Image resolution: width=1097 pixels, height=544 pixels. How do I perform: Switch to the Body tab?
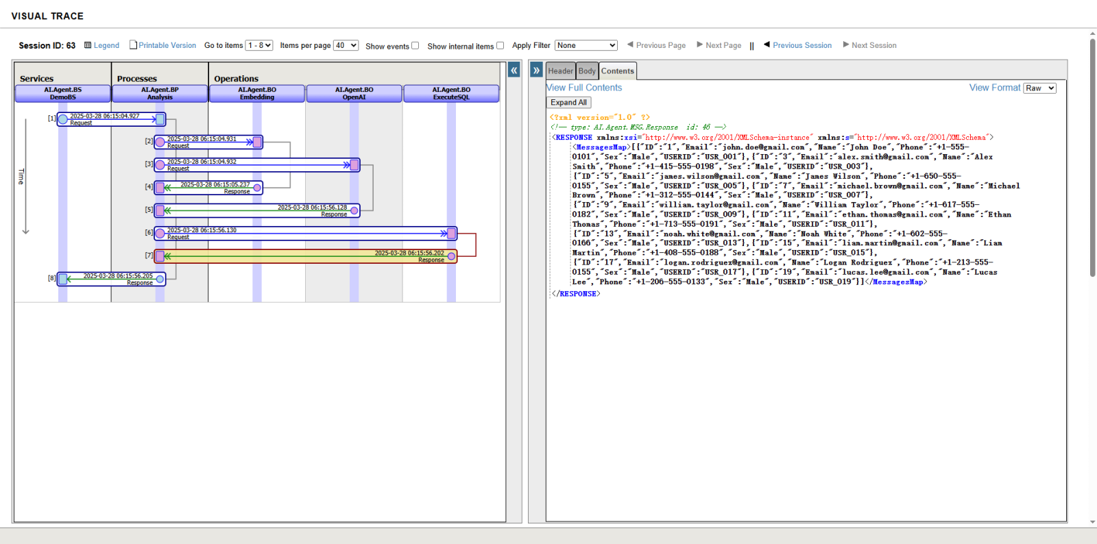coord(587,71)
